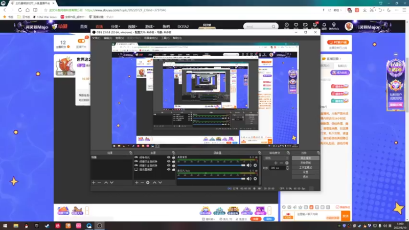The width and height of the screenshot is (409, 230).
Task: Move the selected source up in Sources
Action: [x=154, y=182]
